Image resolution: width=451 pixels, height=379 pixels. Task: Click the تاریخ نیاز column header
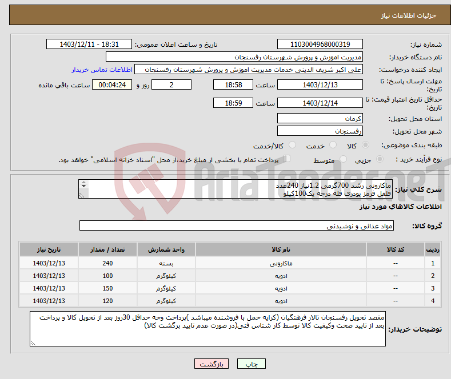pos(49,249)
